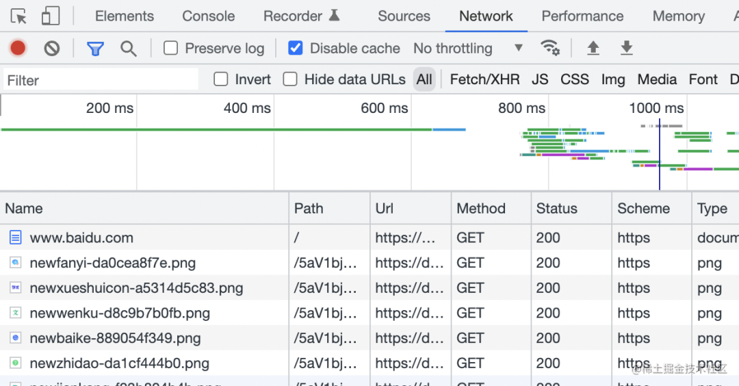This screenshot has width=739, height=386.
Task: Filter requests by JS
Action: point(540,79)
